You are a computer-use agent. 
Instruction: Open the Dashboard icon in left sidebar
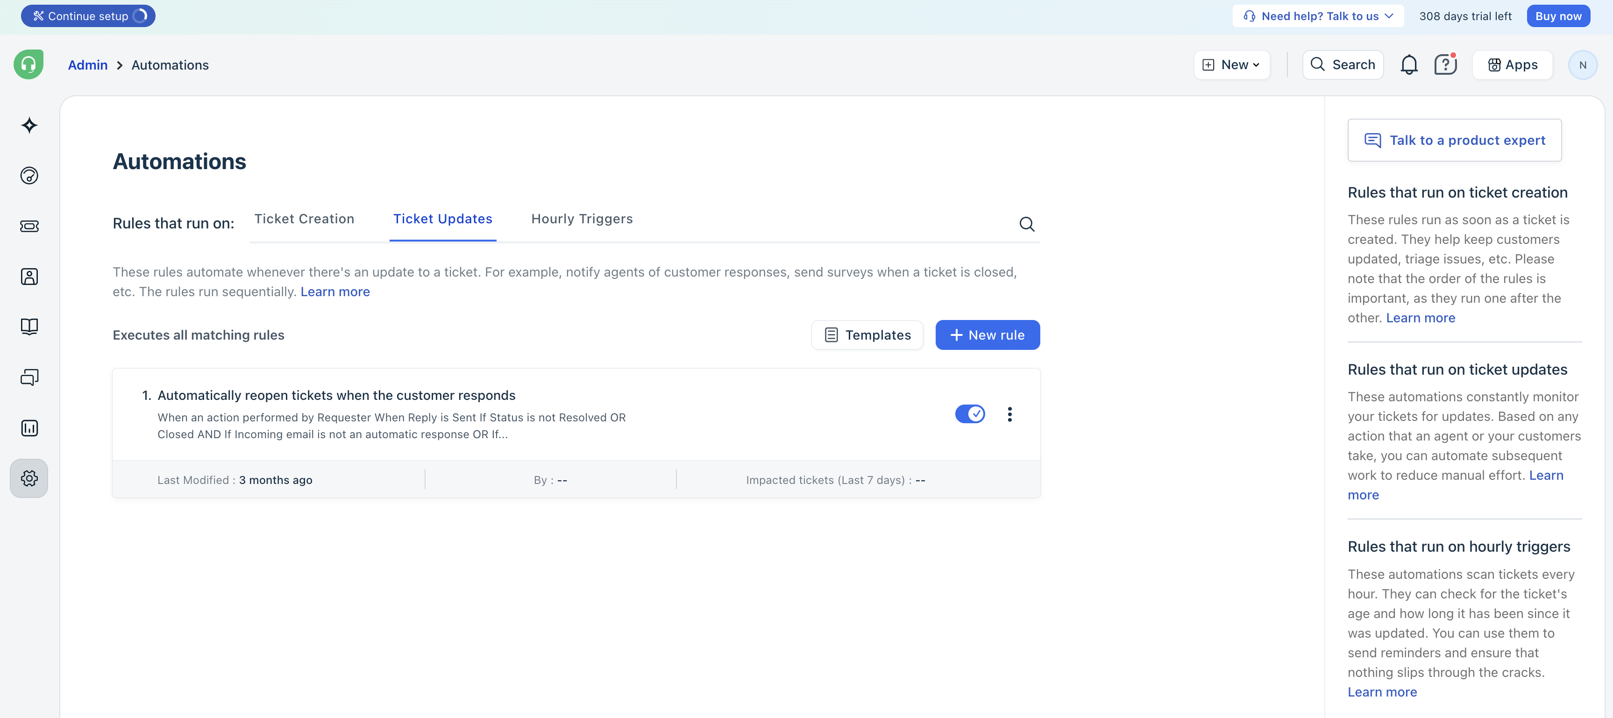(x=29, y=176)
